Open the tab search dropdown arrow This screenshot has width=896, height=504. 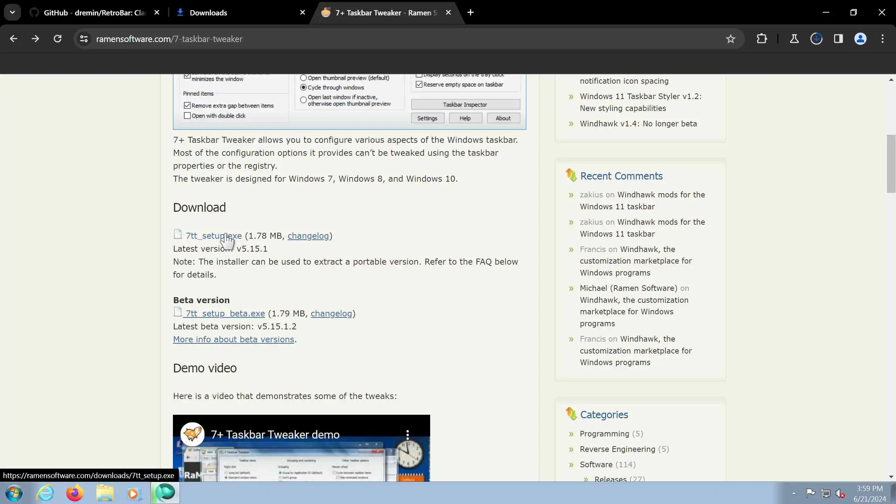12,13
